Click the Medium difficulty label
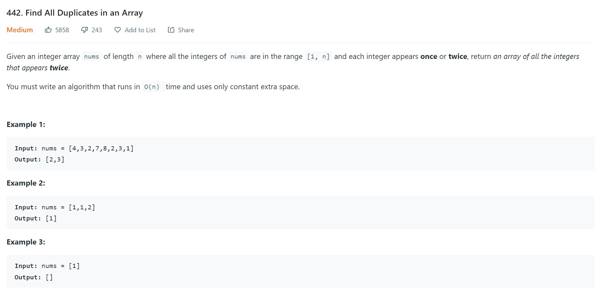This screenshot has width=599, height=294. click(20, 30)
